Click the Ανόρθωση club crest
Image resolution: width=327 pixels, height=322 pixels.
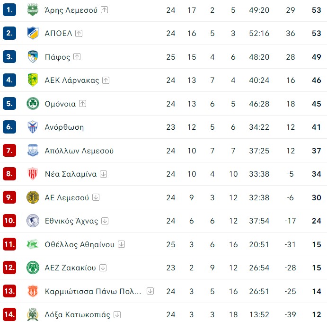(33, 127)
